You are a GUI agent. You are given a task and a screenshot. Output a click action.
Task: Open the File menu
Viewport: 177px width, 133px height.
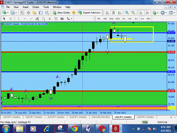(x=8, y=7)
